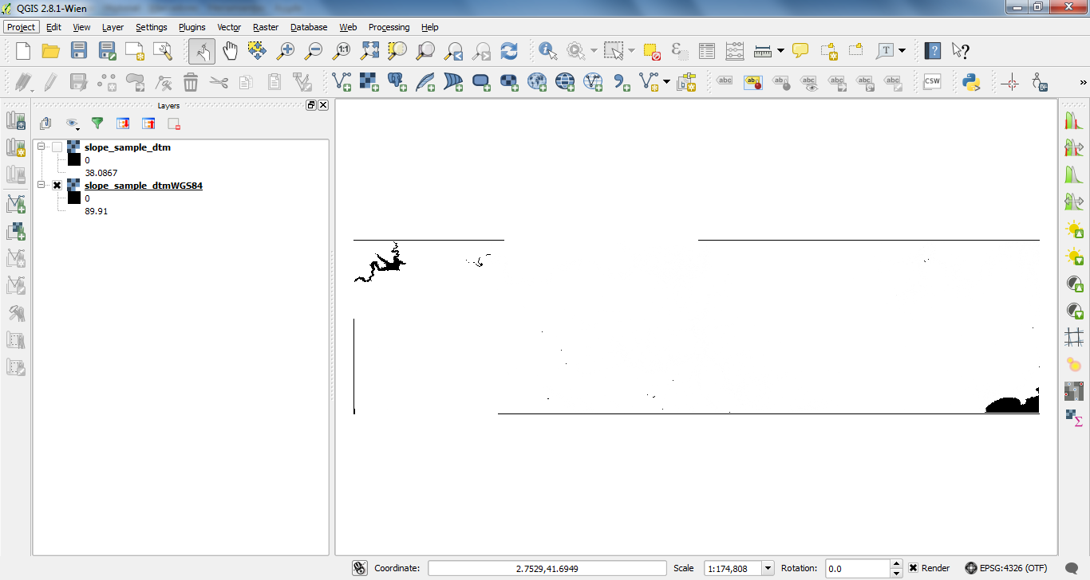Image resolution: width=1090 pixels, height=580 pixels.
Task: Activate the Identify Features tool
Action: [548, 51]
